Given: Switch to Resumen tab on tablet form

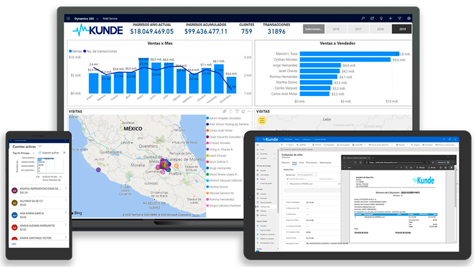Looking at the screenshot, I should 285,162.
